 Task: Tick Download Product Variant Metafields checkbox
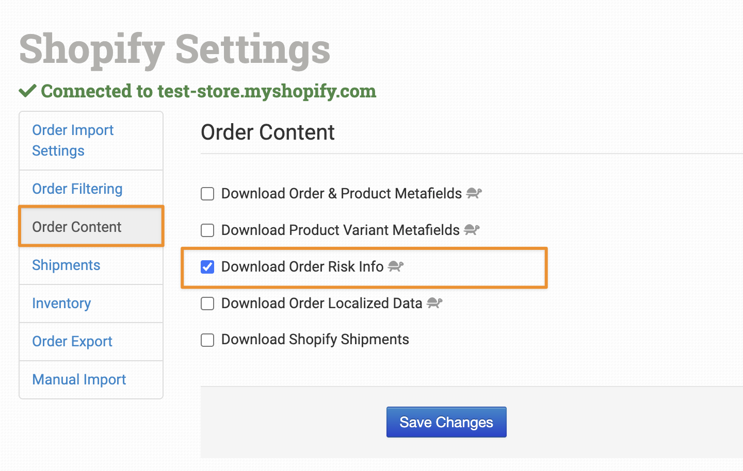coord(207,230)
